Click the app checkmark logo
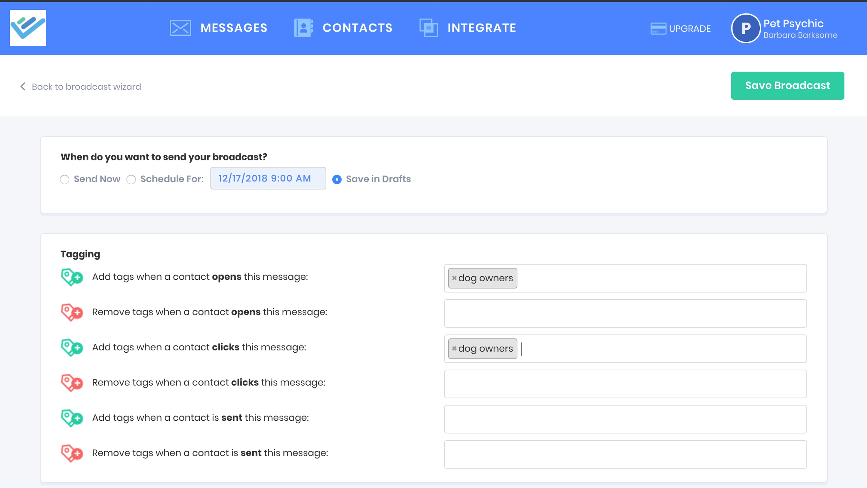867x488 pixels. click(28, 28)
